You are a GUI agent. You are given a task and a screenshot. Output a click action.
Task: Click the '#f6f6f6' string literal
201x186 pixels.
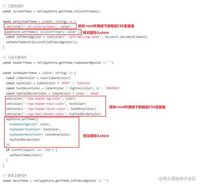(113, 88)
